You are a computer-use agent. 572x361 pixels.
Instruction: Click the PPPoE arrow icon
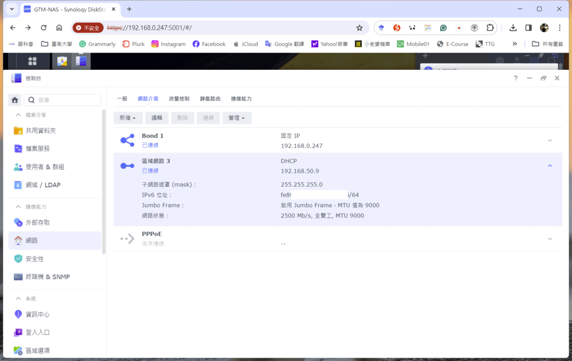tap(127, 239)
